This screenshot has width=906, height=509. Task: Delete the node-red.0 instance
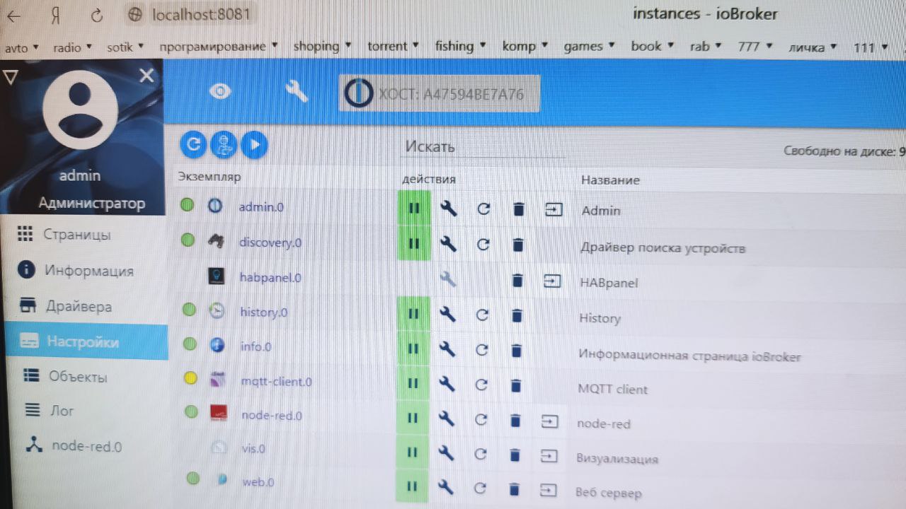[515, 421]
